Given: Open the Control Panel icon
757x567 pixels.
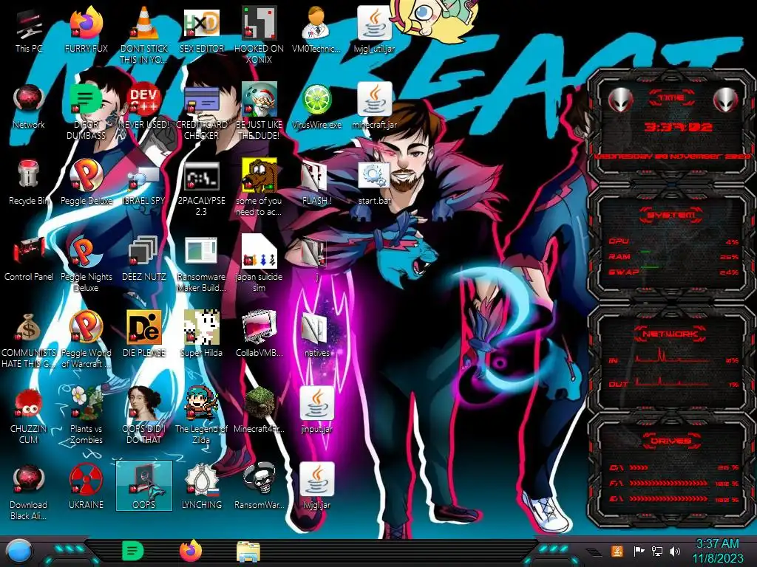Looking at the screenshot, I should (29, 259).
